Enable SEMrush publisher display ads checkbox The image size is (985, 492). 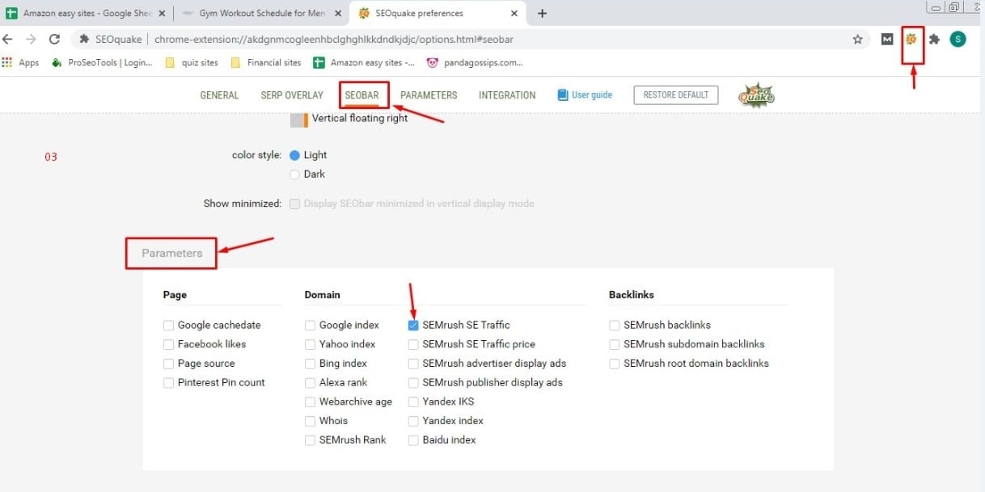point(413,383)
